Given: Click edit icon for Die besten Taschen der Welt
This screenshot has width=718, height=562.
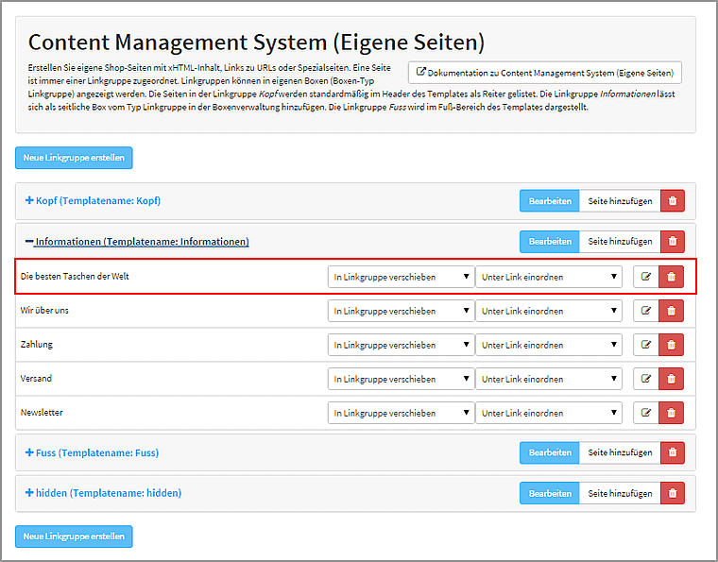Looking at the screenshot, I should click(646, 277).
